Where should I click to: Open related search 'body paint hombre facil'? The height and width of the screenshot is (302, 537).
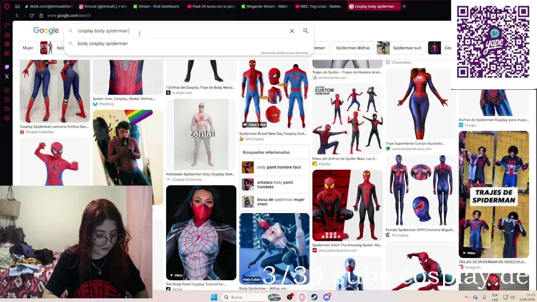click(x=274, y=167)
